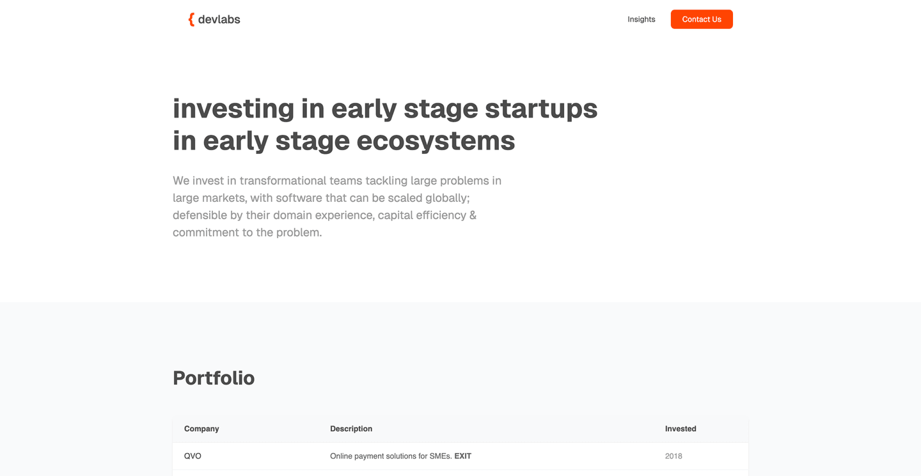This screenshot has height=476, width=921.
Task: Click the Portfolio section heading
Action: coord(214,378)
